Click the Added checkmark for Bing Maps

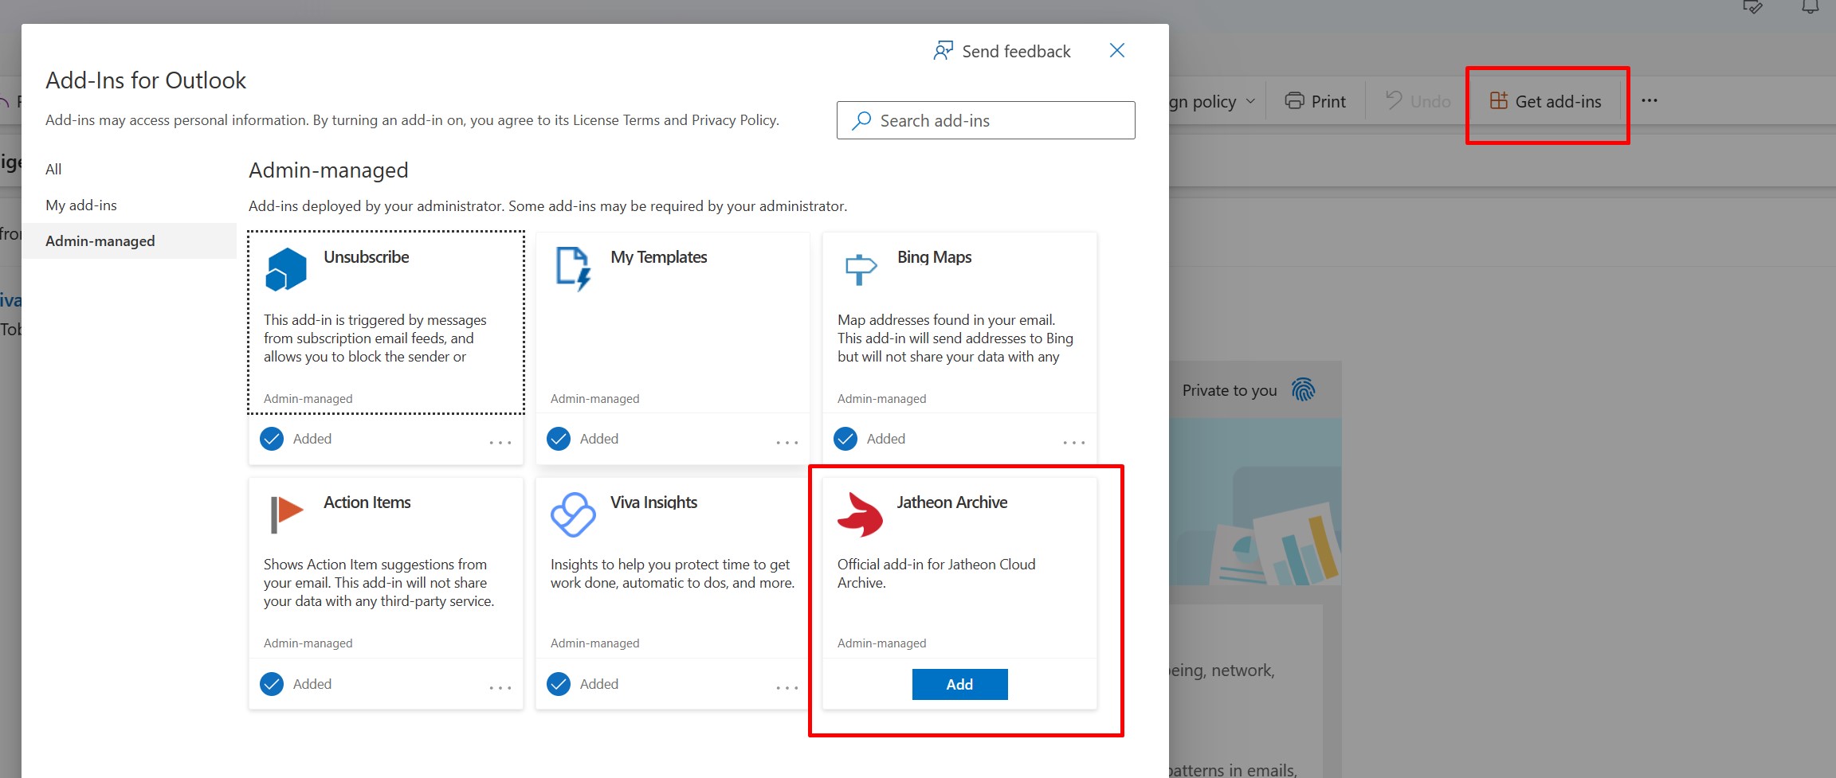point(845,439)
